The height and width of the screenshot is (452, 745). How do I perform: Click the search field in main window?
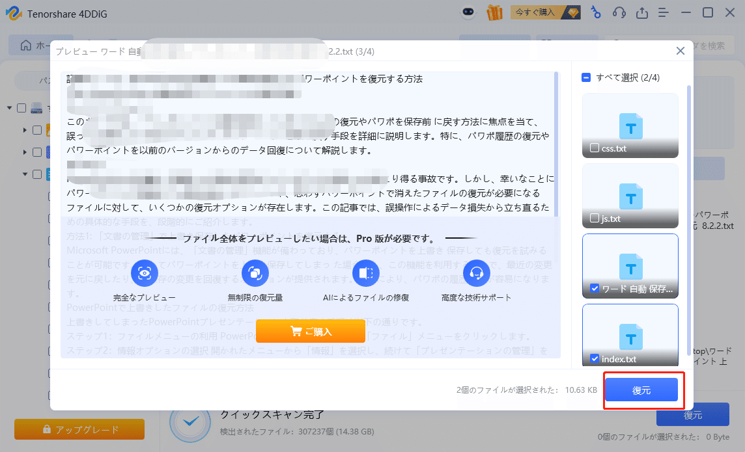point(670,46)
